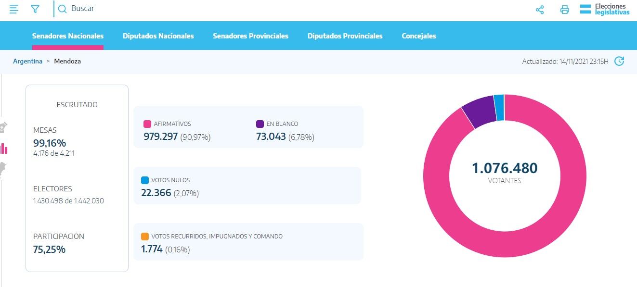Select the bar chart sidebar icon
The height and width of the screenshot is (287, 637).
pyautogui.click(x=4, y=149)
